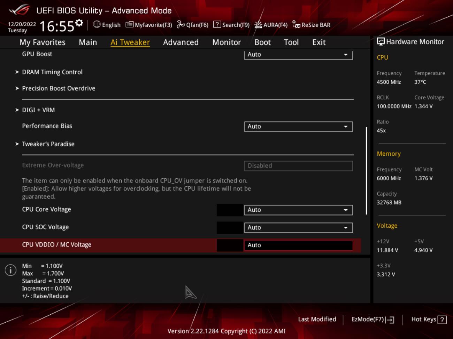Open AURA(F4) lighting settings
Screen dimensions: 453x339
(258, 25)
